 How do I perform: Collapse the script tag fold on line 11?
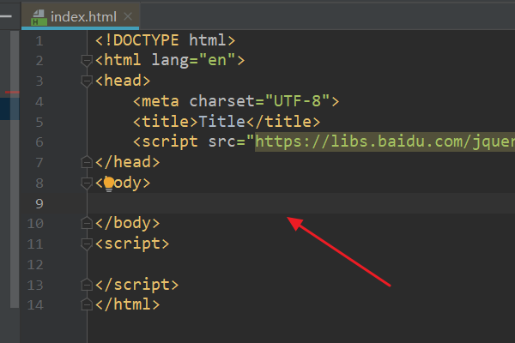click(87, 244)
